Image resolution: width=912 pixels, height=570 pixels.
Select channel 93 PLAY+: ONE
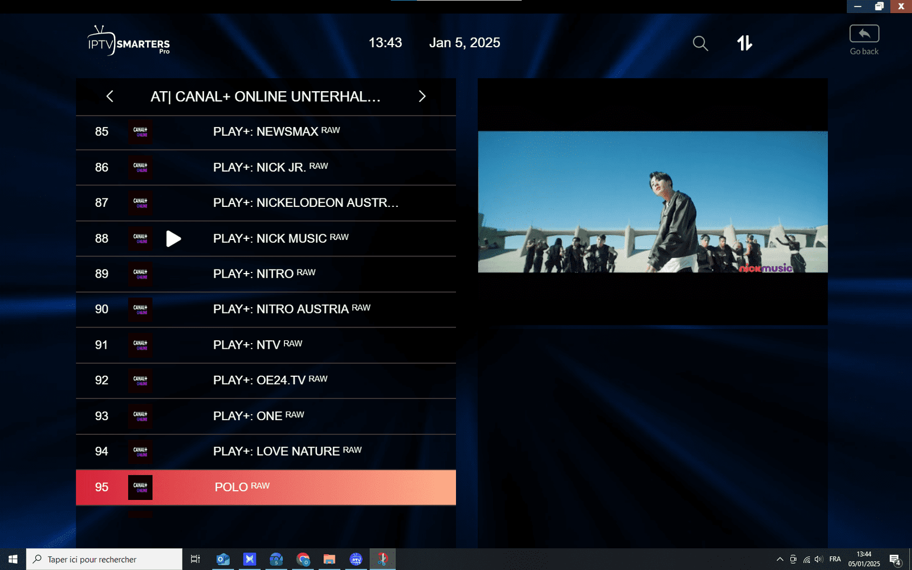click(x=266, y=417)
